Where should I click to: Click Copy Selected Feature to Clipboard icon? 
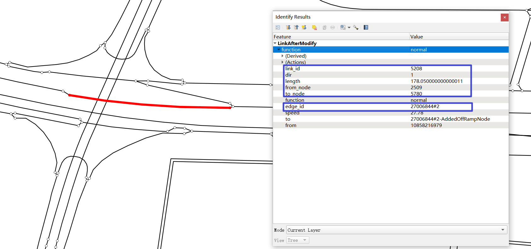tap(325, 27)
